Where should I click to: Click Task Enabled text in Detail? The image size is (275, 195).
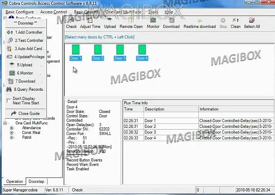[x=78, y=169]
